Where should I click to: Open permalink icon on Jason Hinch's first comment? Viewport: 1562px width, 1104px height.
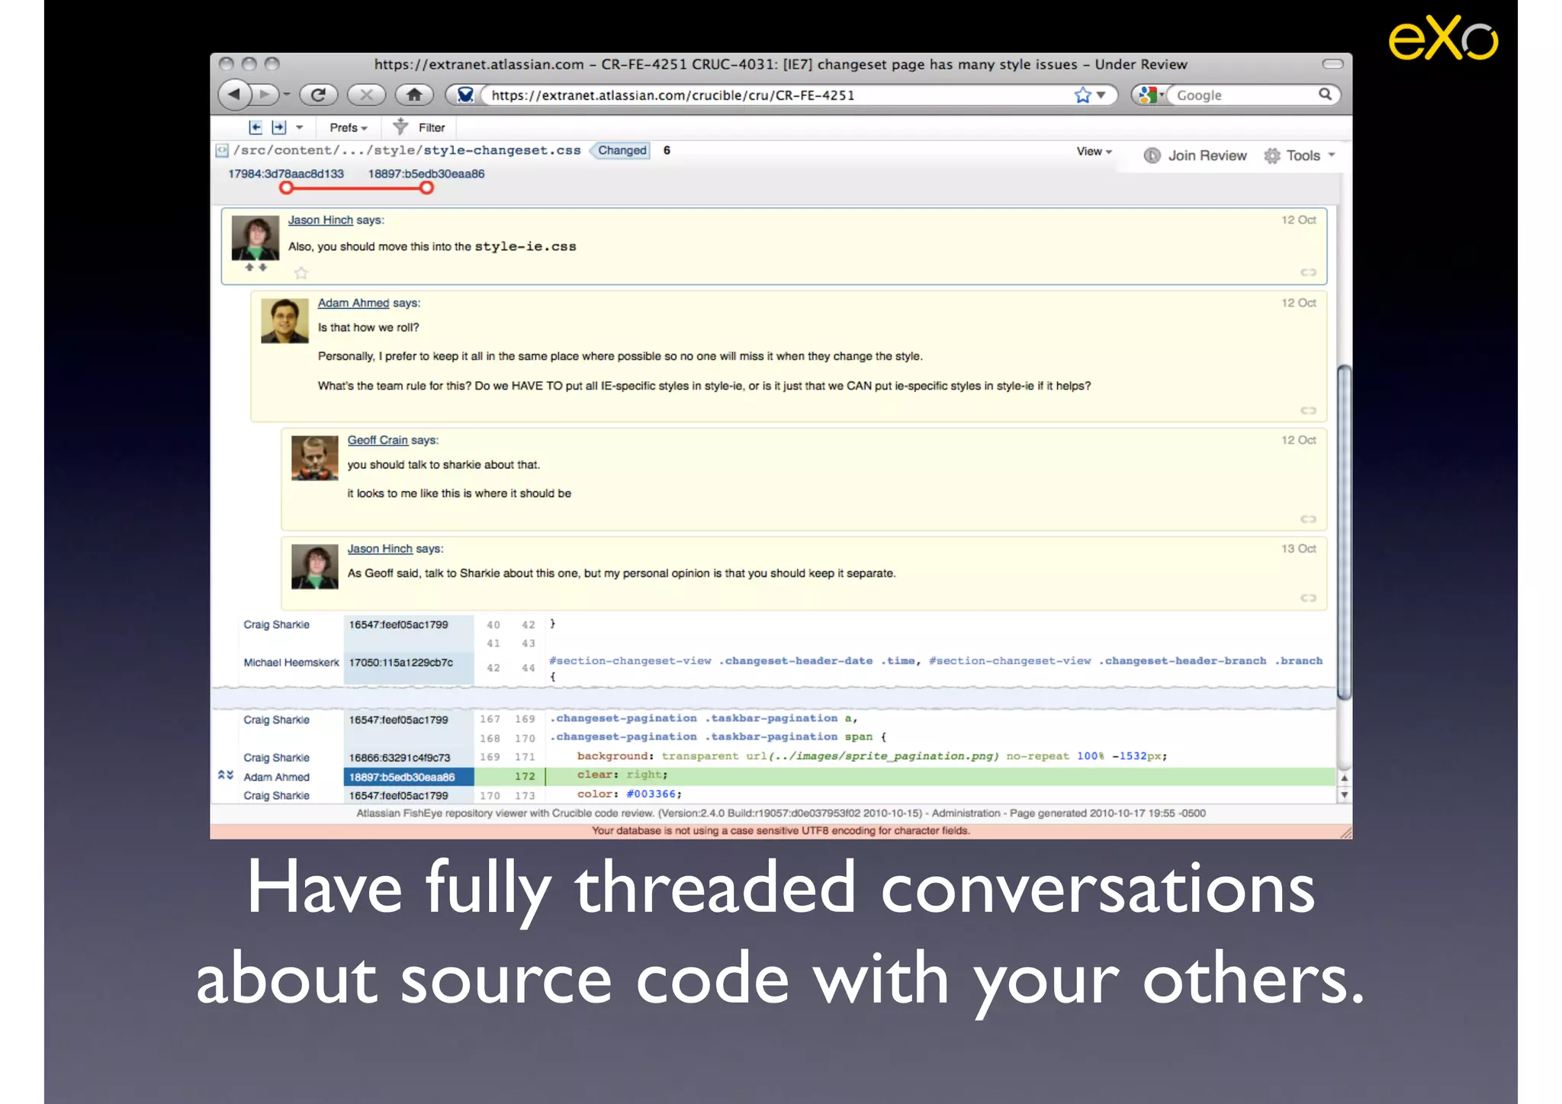(1308, 272)
